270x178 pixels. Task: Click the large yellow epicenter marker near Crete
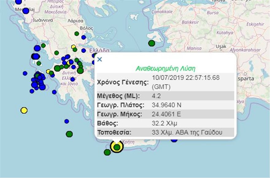(117, 147)
